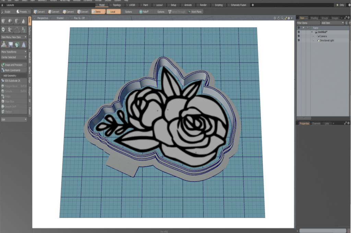Select the Torus primitive tool
351x233 pixels.
[x=3, y=29]
